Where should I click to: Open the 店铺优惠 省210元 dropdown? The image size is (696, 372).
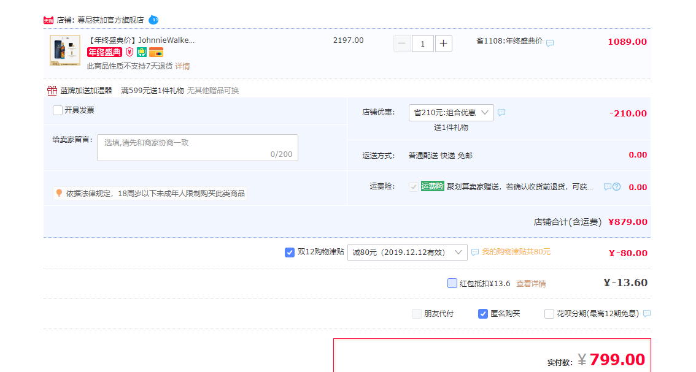coord(451,113)
